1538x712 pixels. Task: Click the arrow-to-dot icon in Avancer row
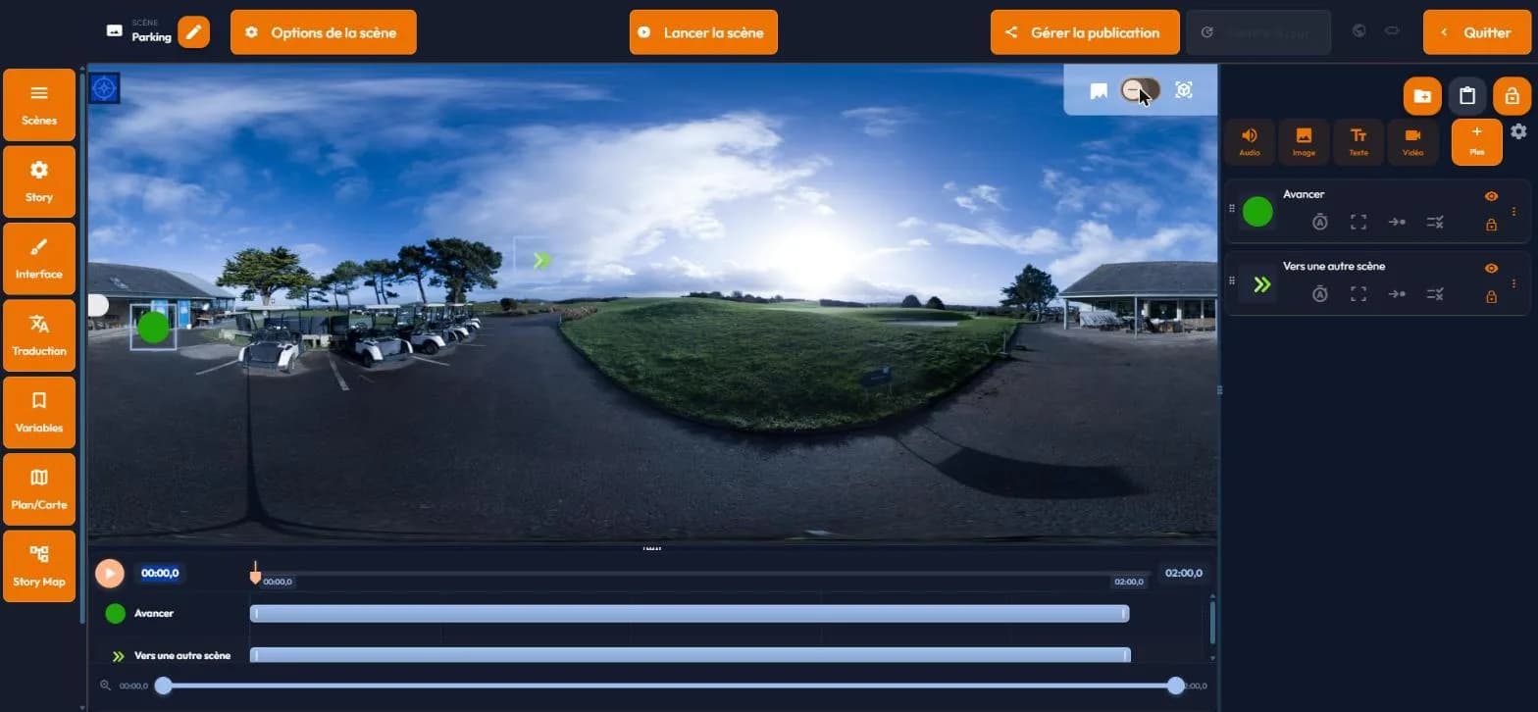[x=1397, y=222]
